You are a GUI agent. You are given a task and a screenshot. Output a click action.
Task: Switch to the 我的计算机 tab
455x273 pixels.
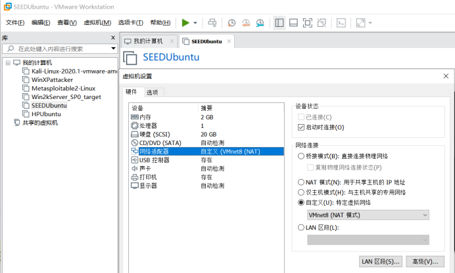point(148,41)
